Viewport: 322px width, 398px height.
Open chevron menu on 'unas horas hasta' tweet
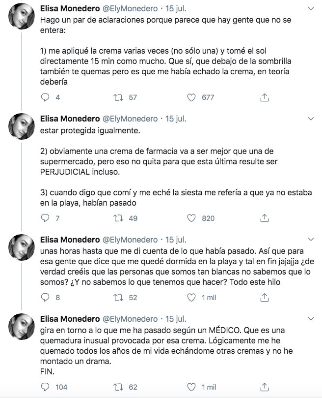[311, 240]
